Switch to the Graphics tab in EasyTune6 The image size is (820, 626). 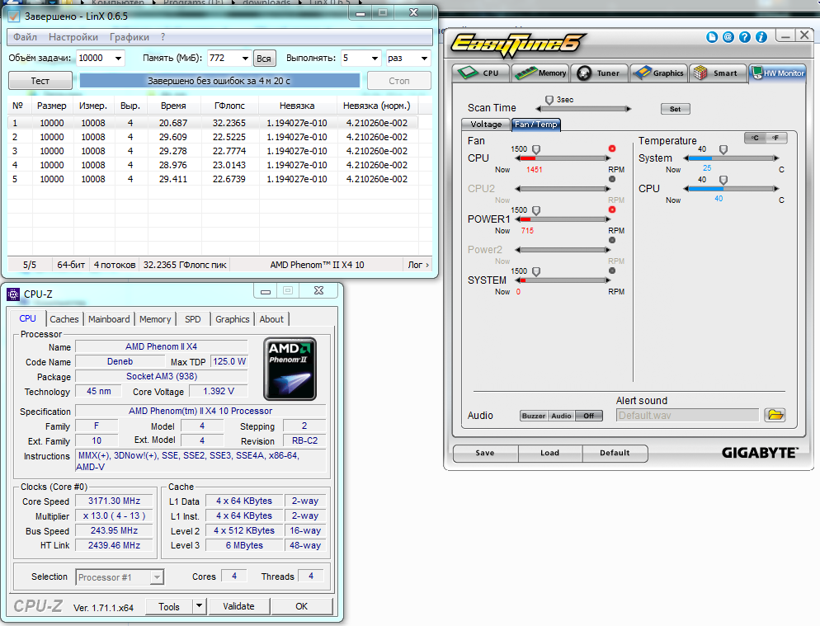click(659, 73)
